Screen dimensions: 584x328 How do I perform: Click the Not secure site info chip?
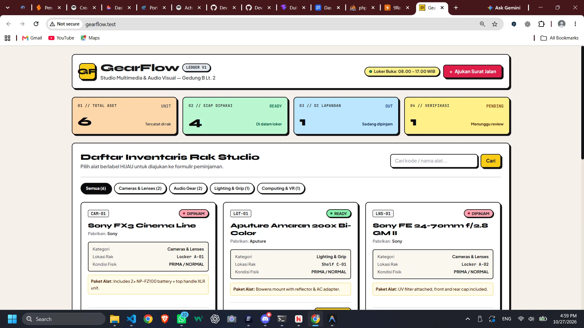(65, 24)
